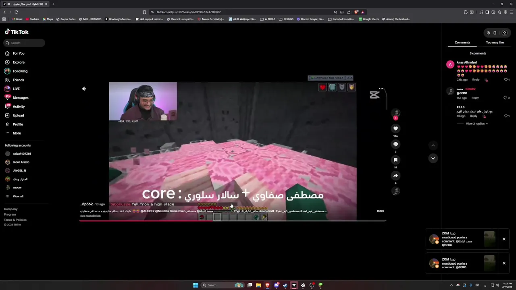
Task: Reply to the @BERO creator comment
Action: 475,98
